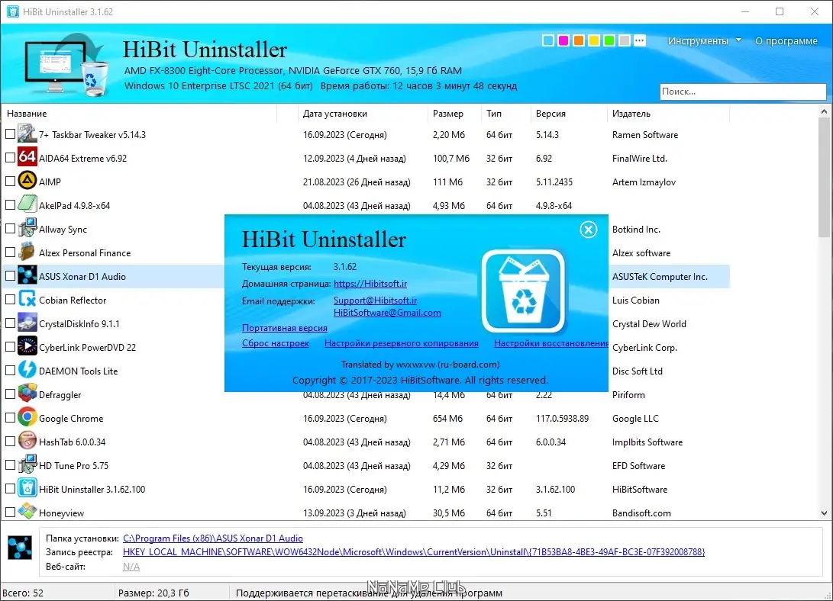Select the green theme color swatch
The height and width of the screenshot is (601, 833).
(x=609, y=40)
